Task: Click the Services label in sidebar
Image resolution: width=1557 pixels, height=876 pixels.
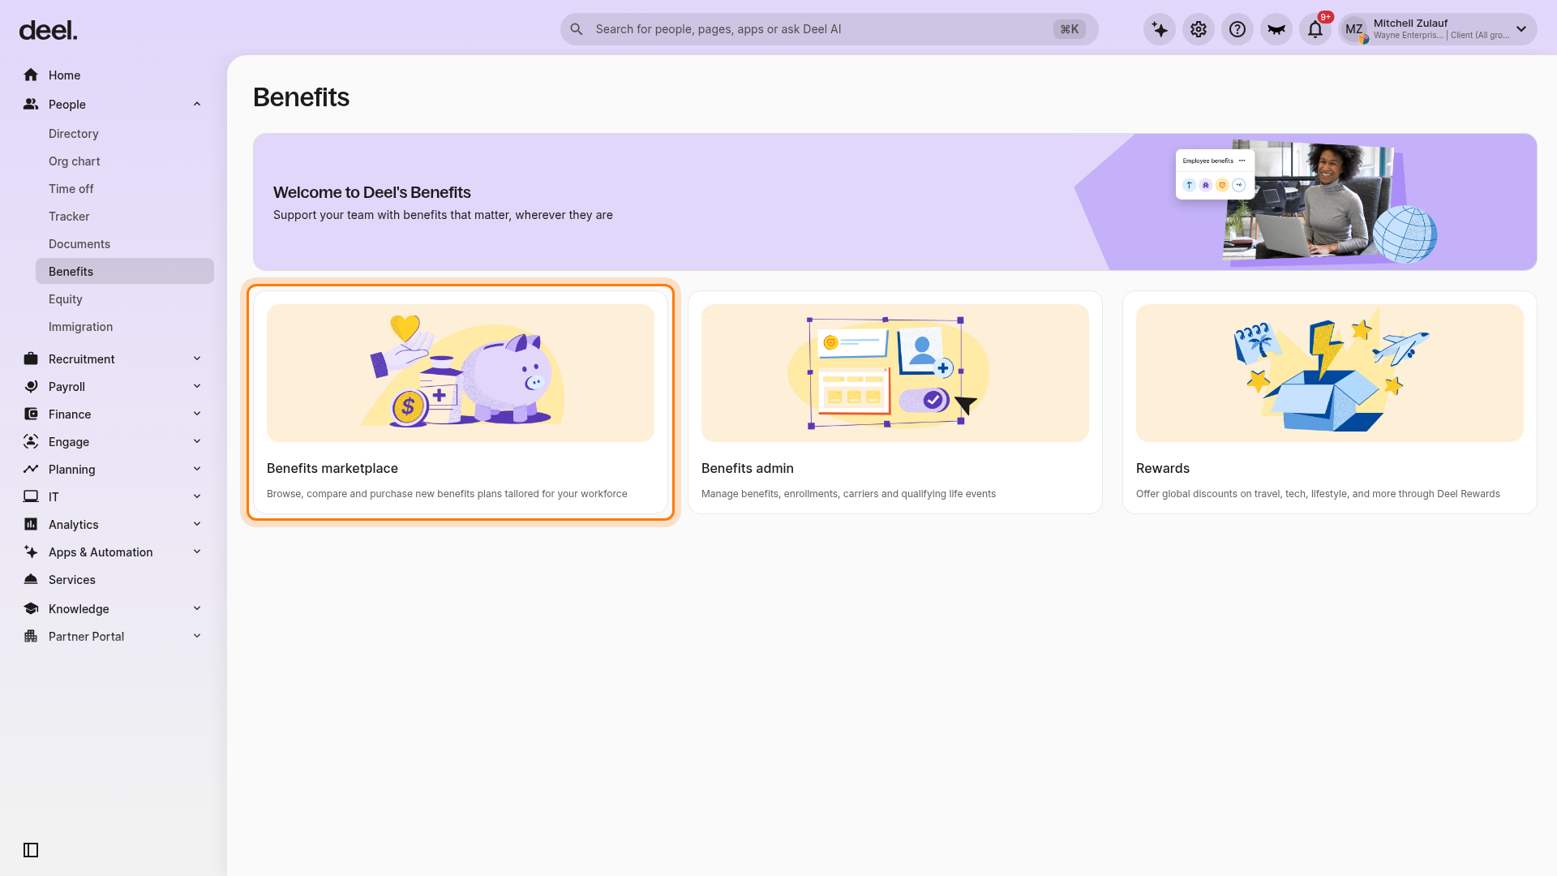Action: (x=72, y=580)
